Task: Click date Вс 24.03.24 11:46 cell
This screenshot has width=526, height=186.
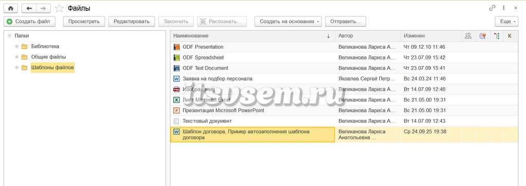Action: [x=431, y=79]
